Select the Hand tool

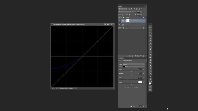(x=150, y=76)
